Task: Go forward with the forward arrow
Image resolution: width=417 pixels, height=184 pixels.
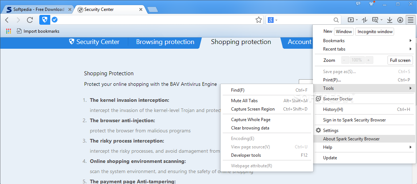Action: [x=18, y=20]
